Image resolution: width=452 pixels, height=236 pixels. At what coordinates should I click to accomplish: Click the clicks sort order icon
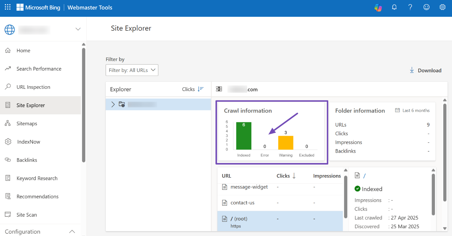[x=201, y=89]
